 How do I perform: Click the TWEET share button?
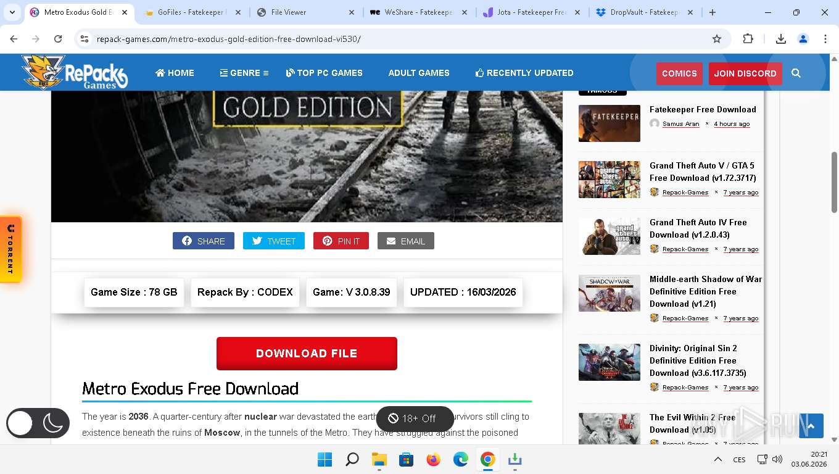pyautogui.click(x=274, y=241)
